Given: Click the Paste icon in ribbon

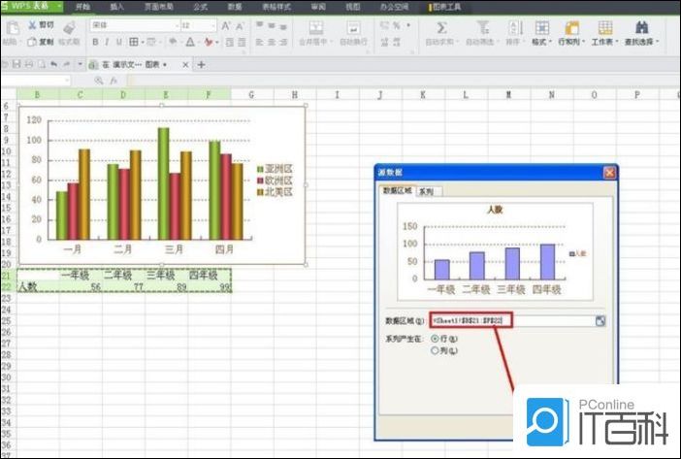Looking at the screenshot, I should pyautogui.click(x=13, y=29).
